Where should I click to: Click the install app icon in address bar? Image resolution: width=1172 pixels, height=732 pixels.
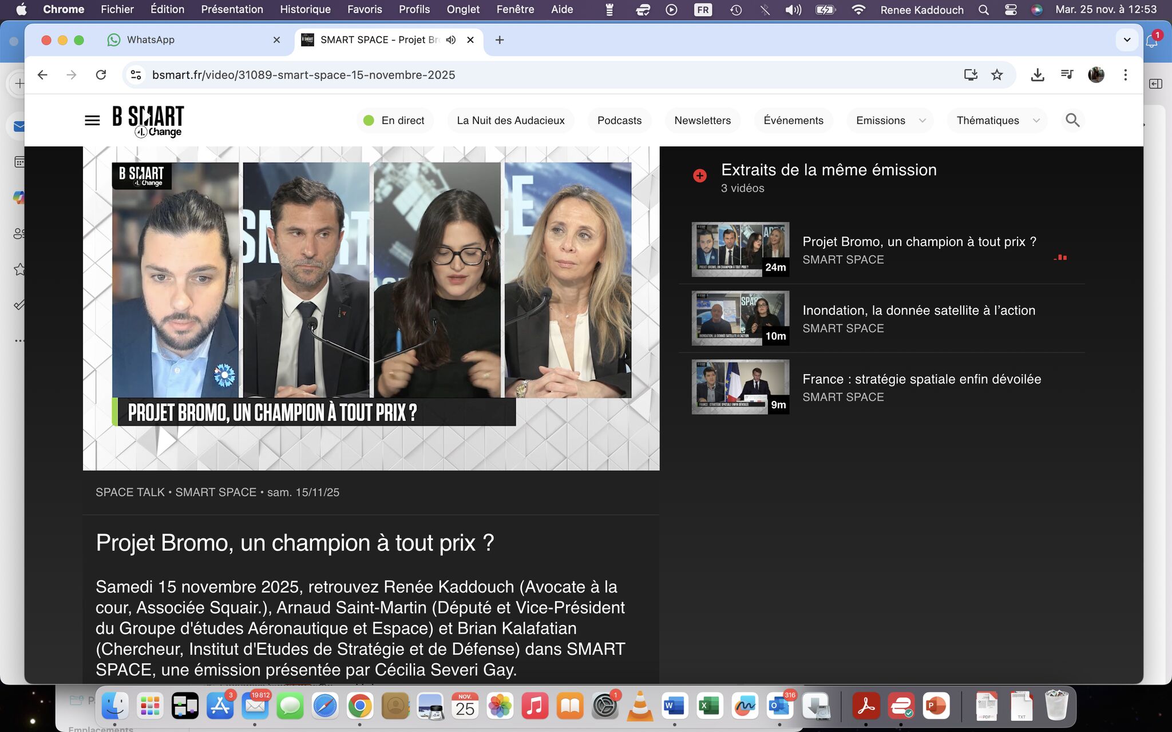click(x=971, y=75)
